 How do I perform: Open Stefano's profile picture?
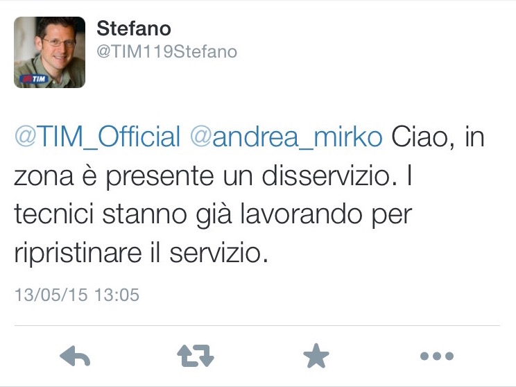(49, 52)
